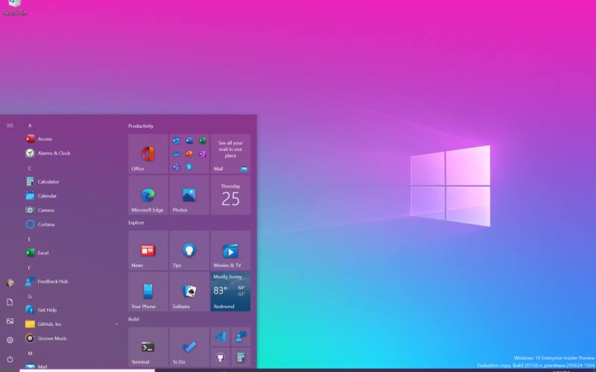Open Outlook icon in Office folder tile
Viewport: 596px width, 372px height.
(176, 141)
